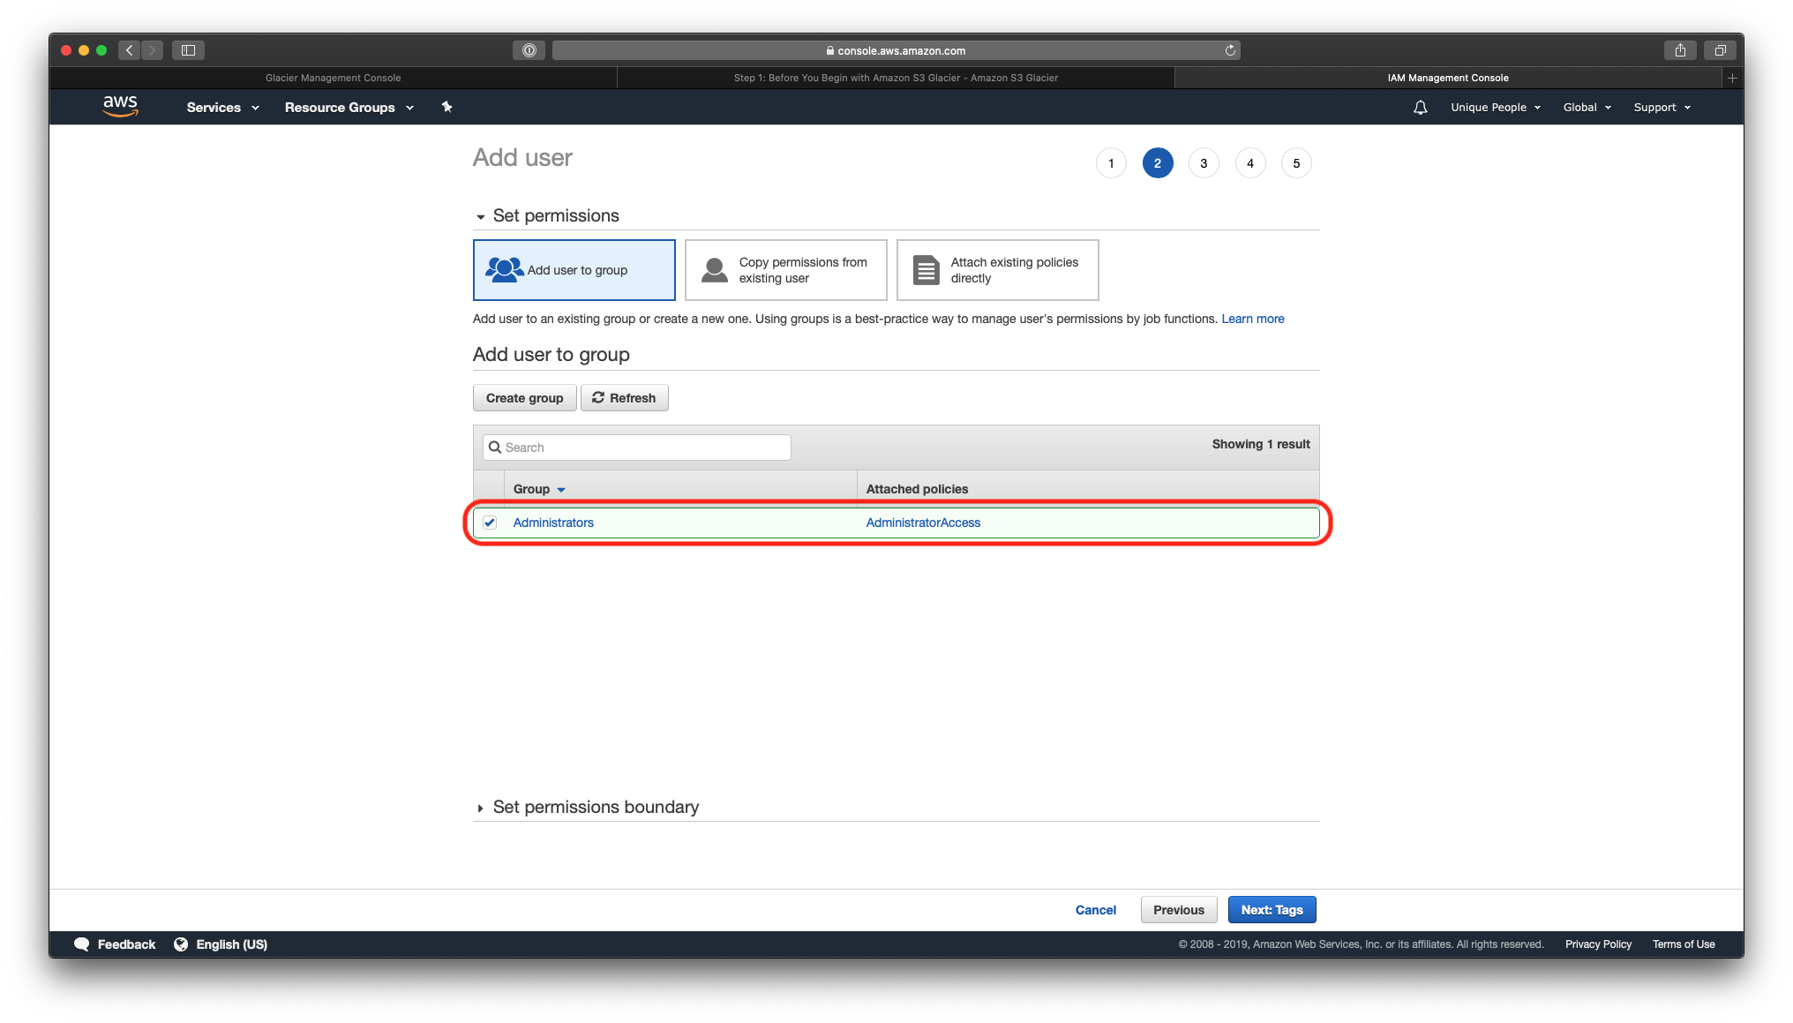1793x1023 pixels.
Task: Open the Resource Groups dropdown
Action: pyautogui.click(x=349, y=108)
